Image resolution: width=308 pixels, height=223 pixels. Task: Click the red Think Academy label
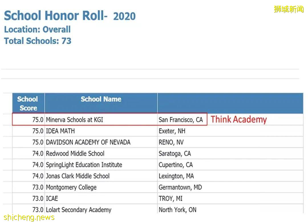[238, 119]
